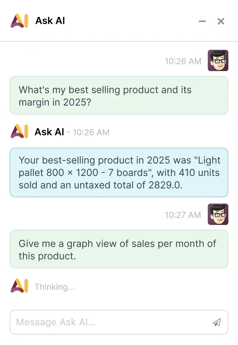Viewport: 238px width, 345px height.
Task: Click the colorful AI monogram in the title bar
Action: (x=20, y=21)
